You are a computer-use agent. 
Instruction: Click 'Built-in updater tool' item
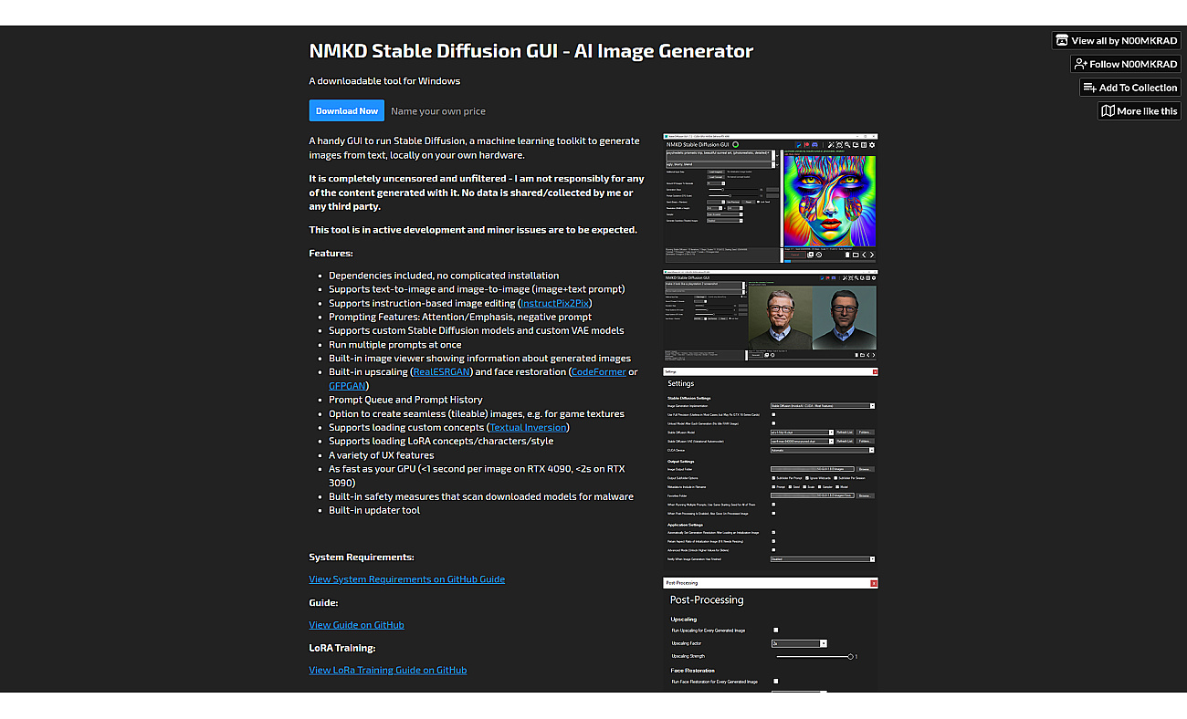pyautogui.click(x=374, y=510)
